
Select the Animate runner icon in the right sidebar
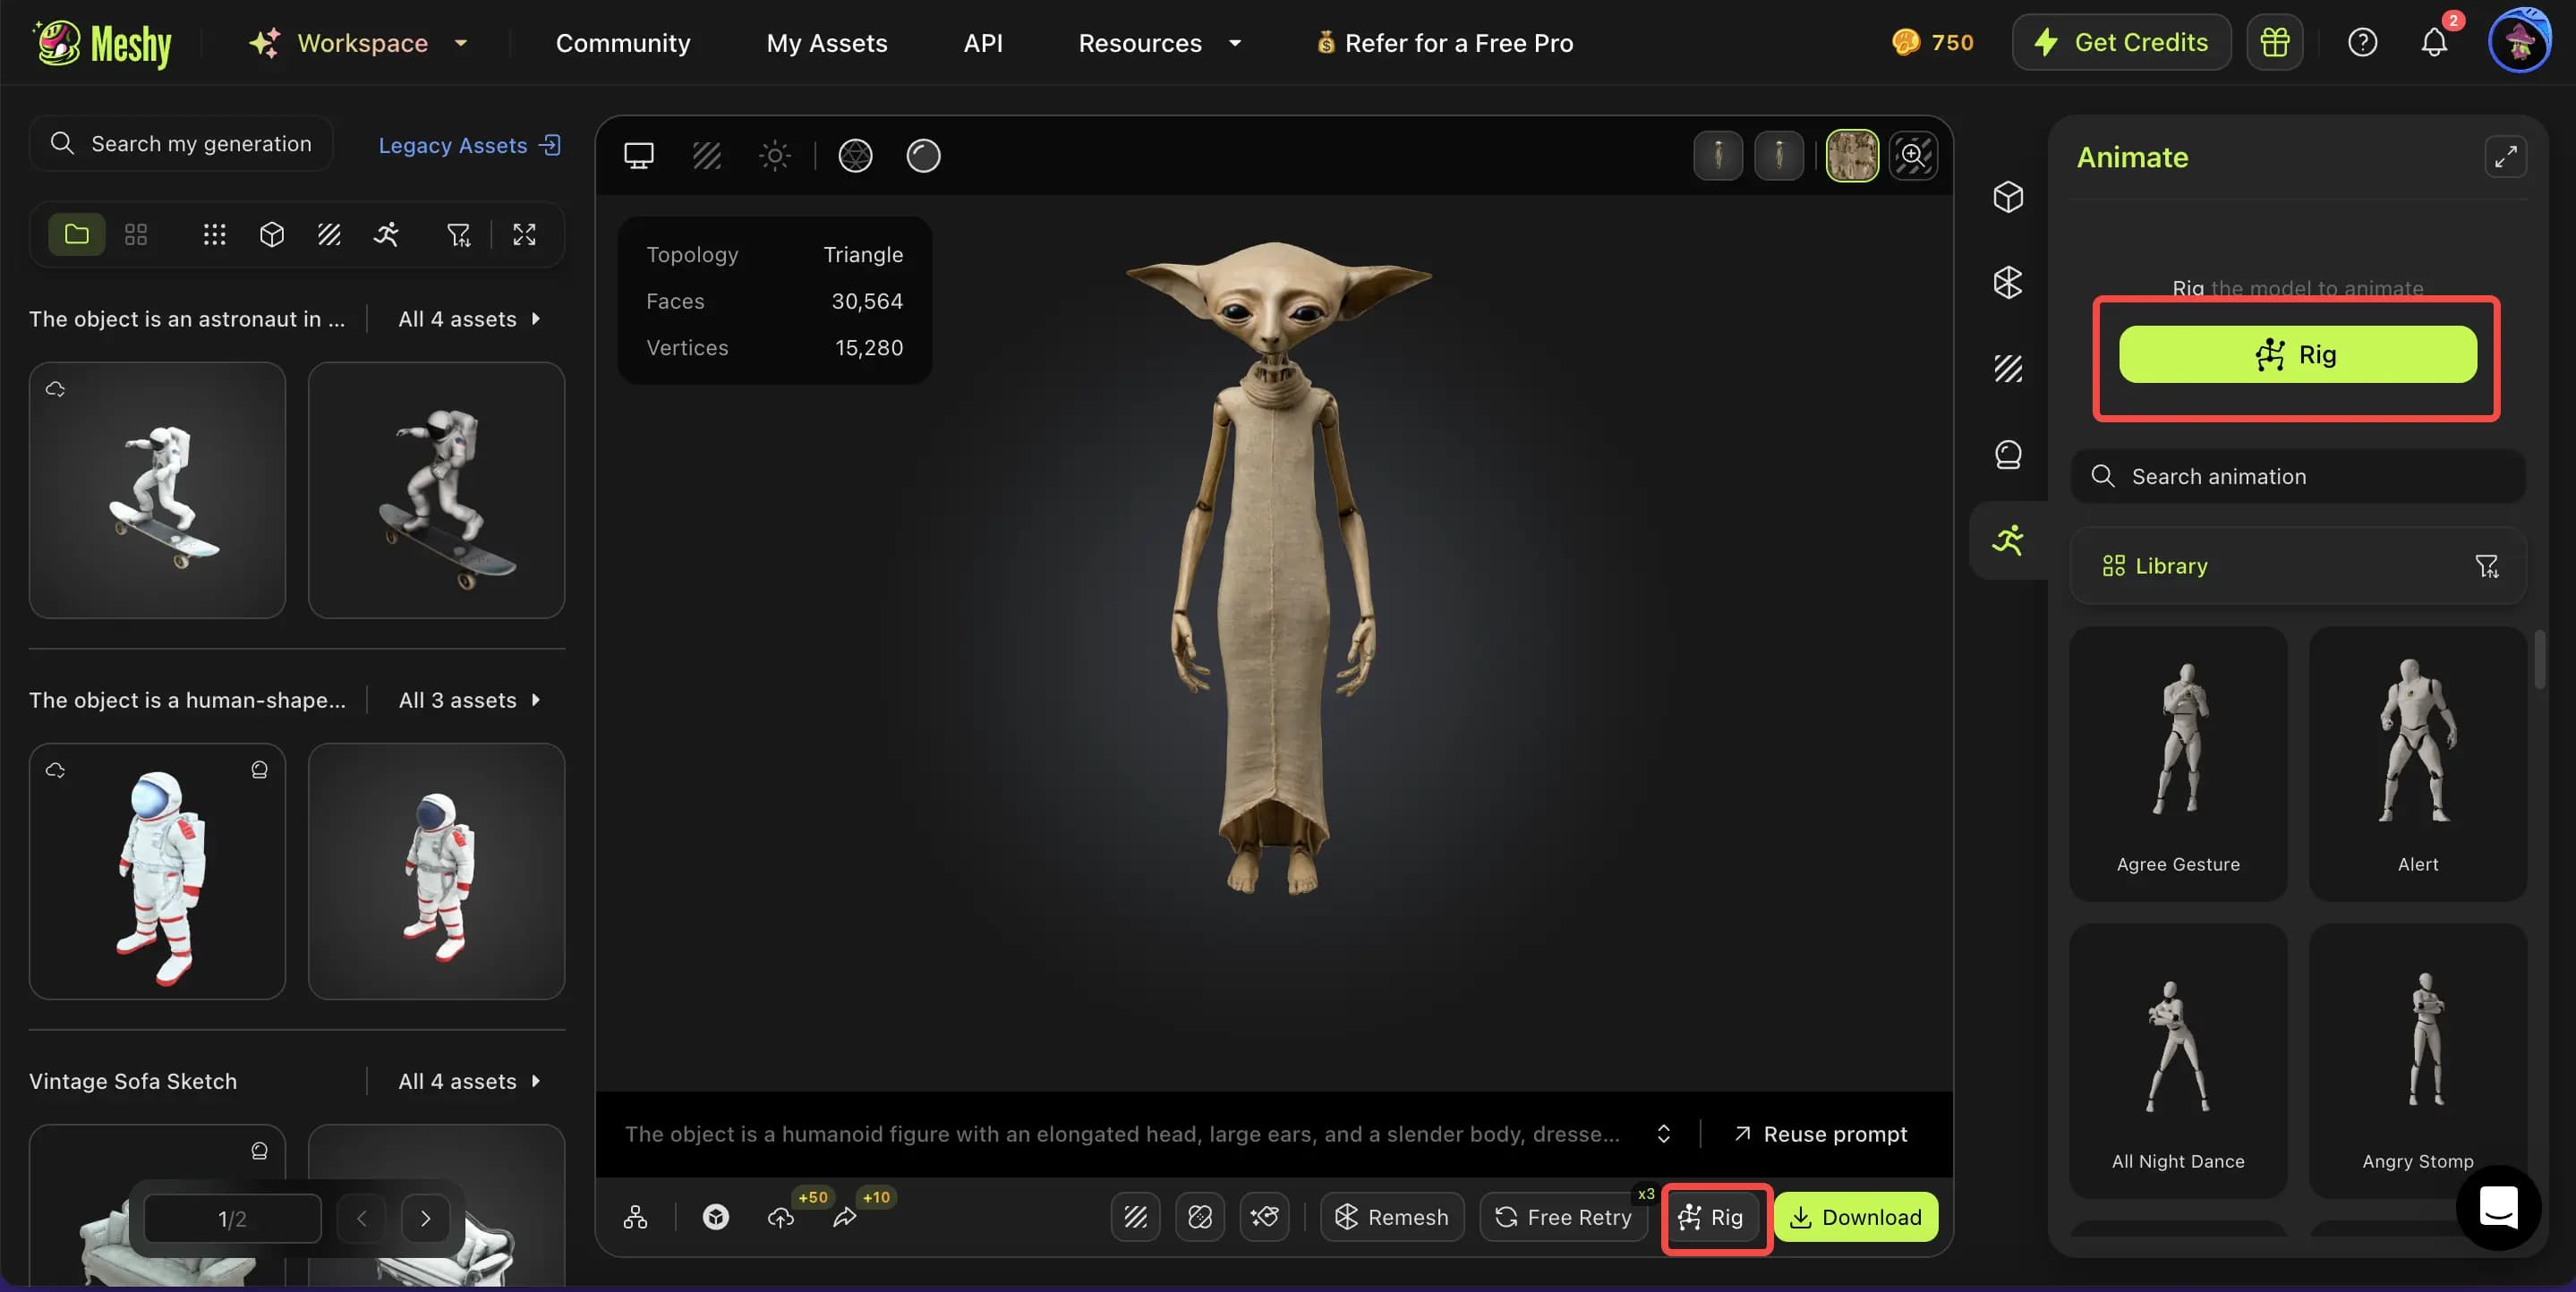[x=2008, y=540]
